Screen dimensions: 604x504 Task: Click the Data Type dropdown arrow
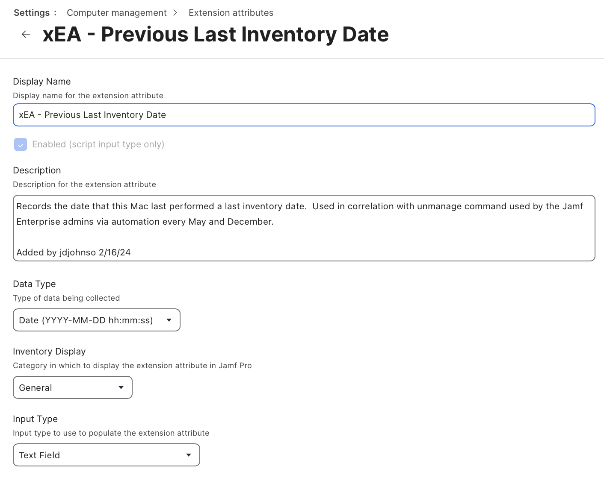point(169,320)
